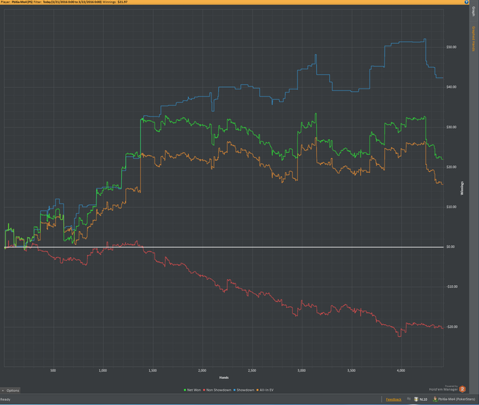Click the 500 hands axis tick
The image size is (479, 405).
(53, 371)
